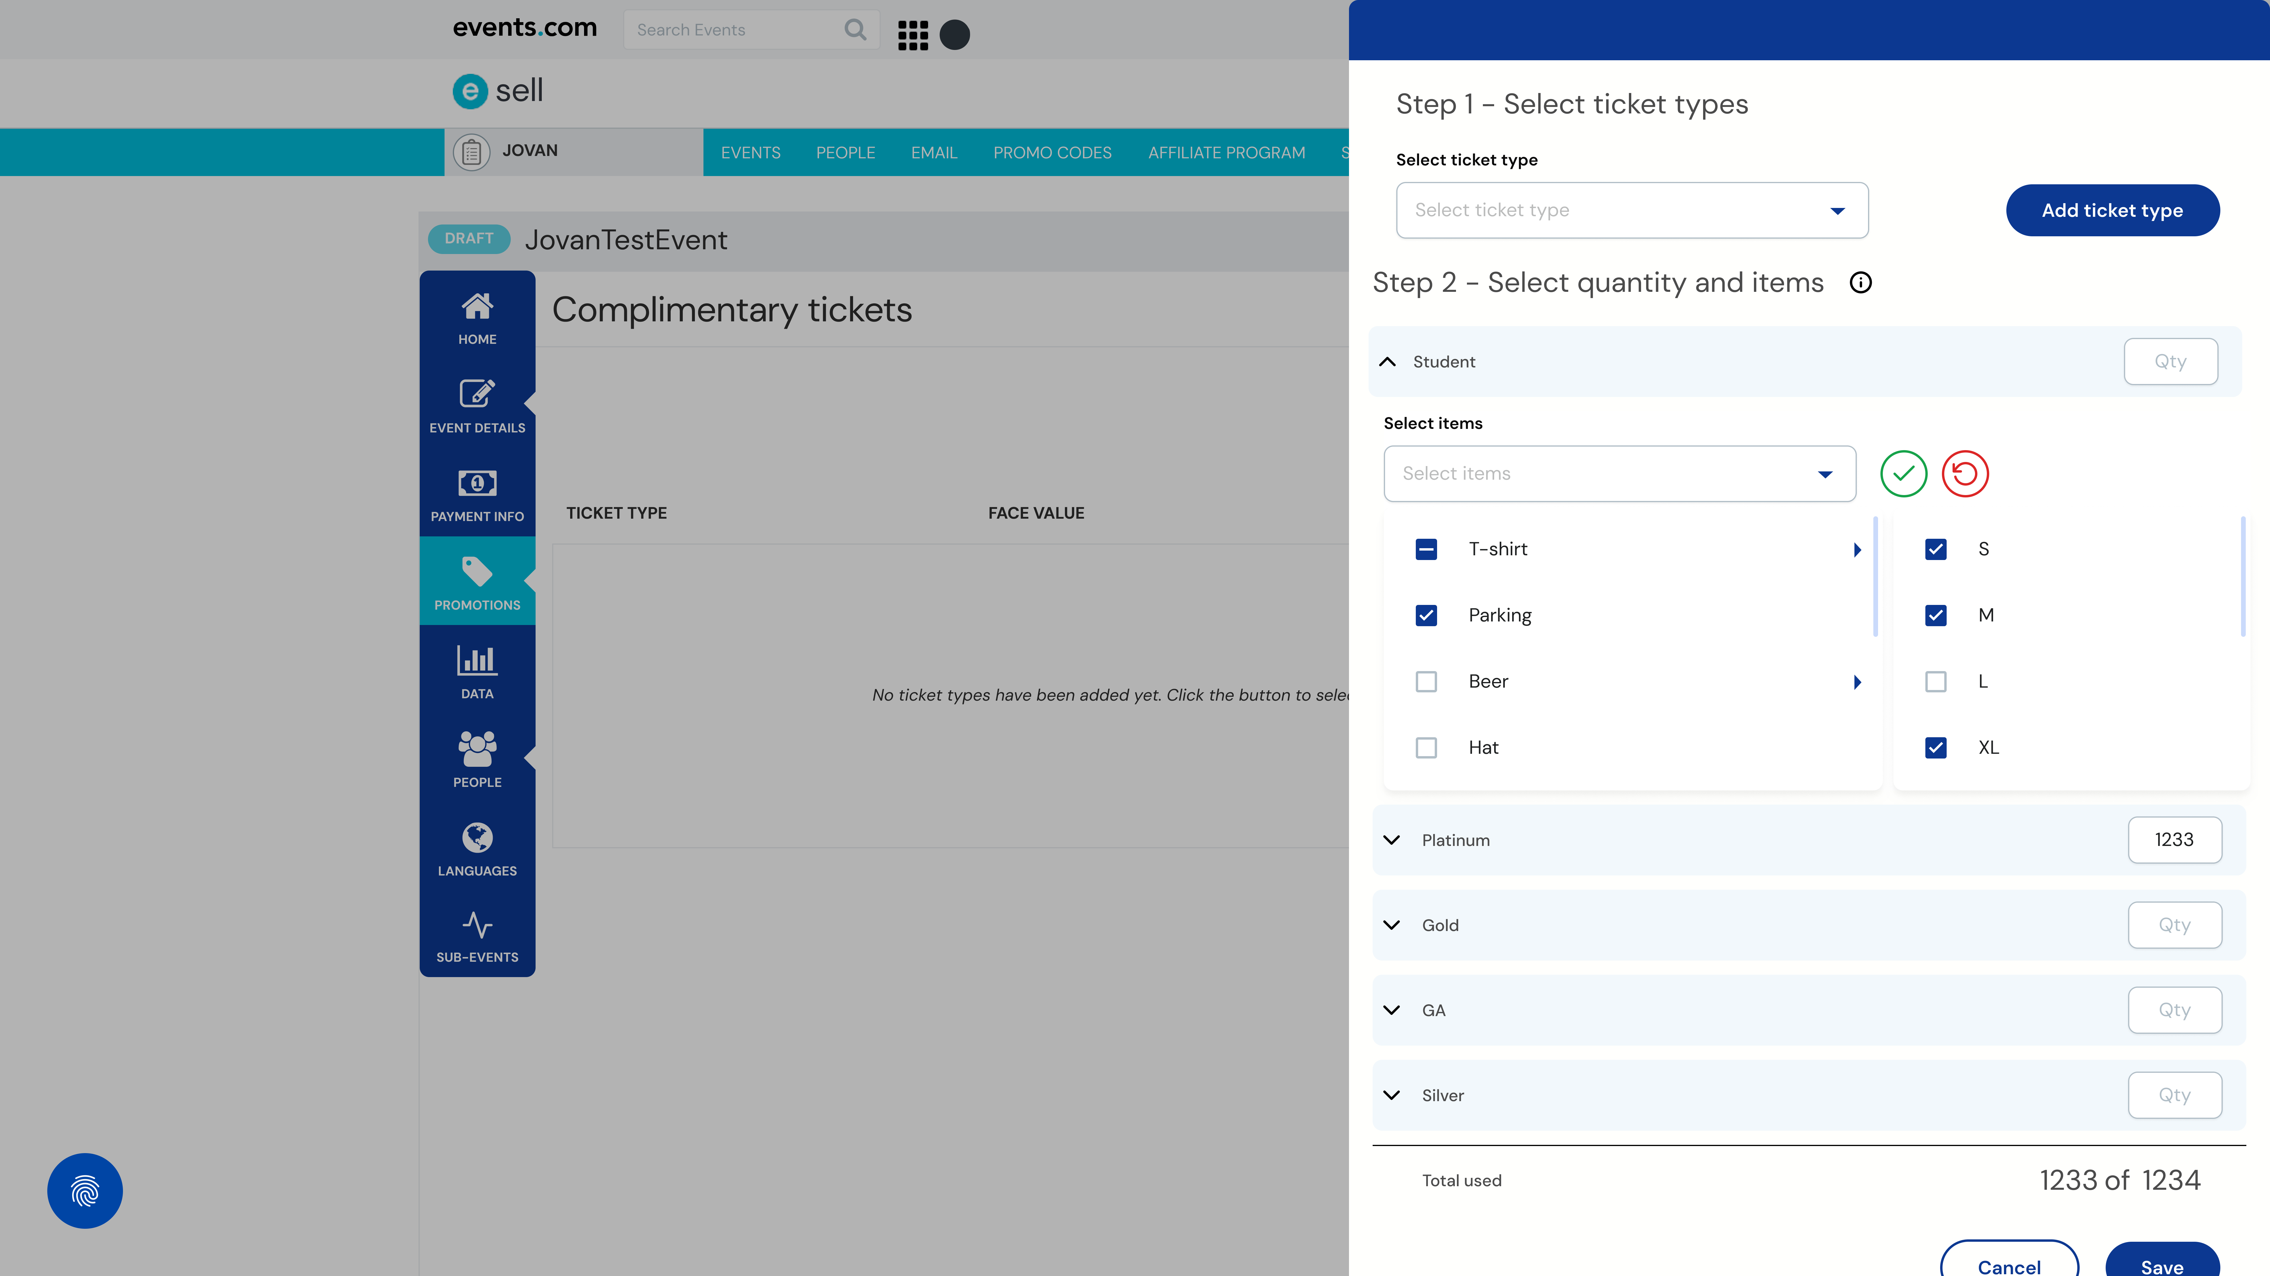Check the L size checkbox
The image size is (2270, 1276).
[1935, 682]
